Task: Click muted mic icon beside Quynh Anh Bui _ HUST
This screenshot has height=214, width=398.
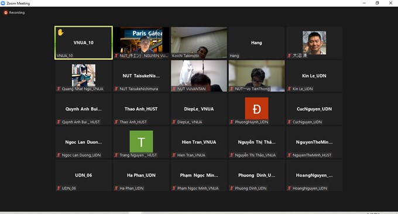Action: [x=59, y=122]
